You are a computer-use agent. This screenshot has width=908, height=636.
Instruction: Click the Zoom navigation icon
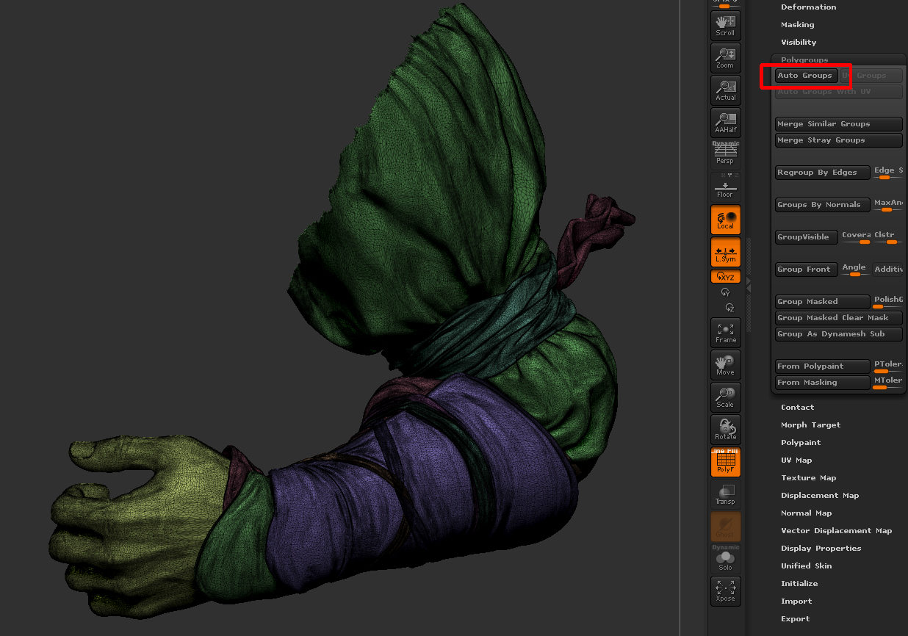click(726, 57)
